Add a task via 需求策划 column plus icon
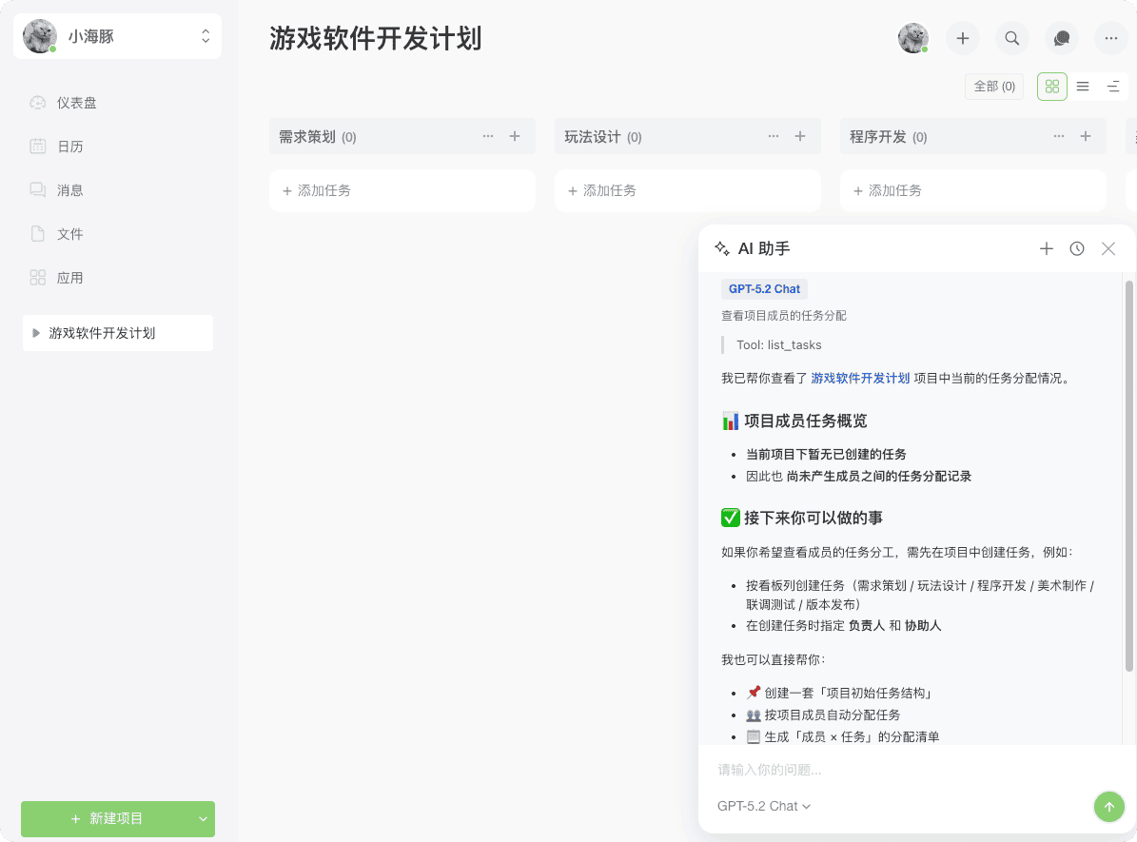Screen dimensions: 1137x842 [515, 136]
